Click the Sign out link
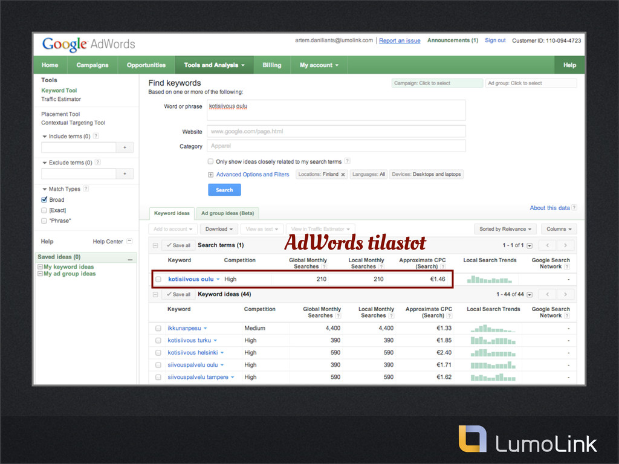619x464 pixels. tap(495, 40)
